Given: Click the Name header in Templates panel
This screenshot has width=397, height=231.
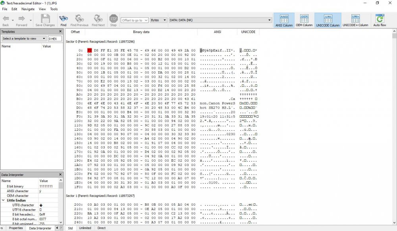Looking at the screenshot, I should (21, 46).
